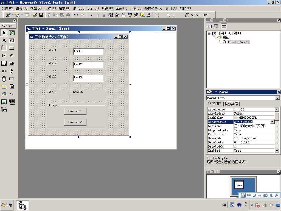281x211 pixels.
Task: Switch to the 按分类序 tab
Action: [x=231, y=104]
